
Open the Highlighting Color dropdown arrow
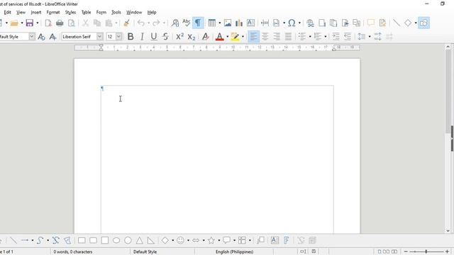tap(243, 37)
